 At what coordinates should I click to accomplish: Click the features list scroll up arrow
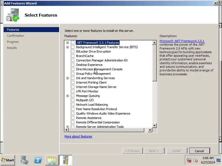pos(155,43)
